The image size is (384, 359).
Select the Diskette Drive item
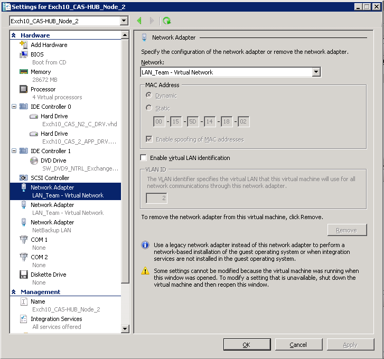coord(48,275)
